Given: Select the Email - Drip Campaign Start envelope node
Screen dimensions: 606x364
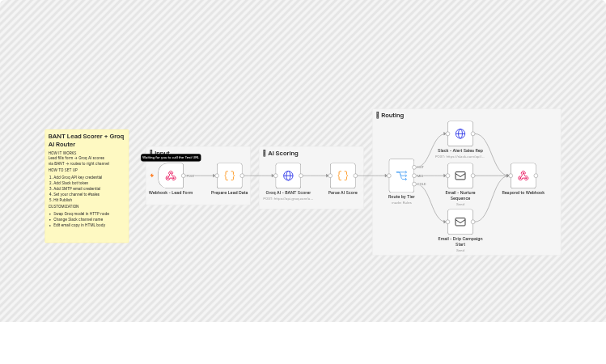Looking at the screenshot, I should tap(460, 222).
